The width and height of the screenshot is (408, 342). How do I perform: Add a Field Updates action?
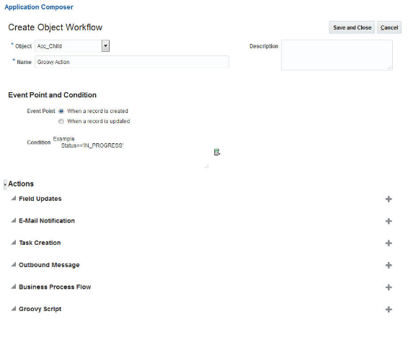[x=389, y=199]
